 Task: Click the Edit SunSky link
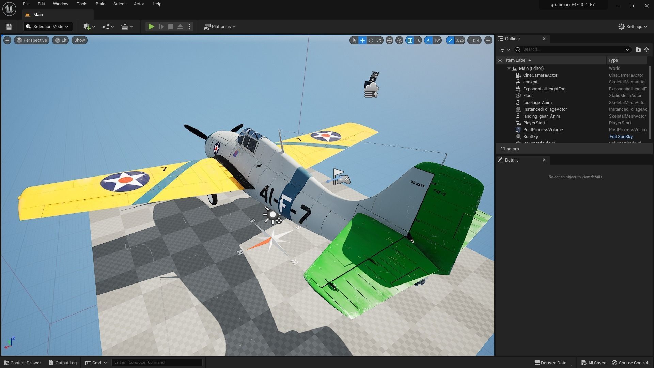(621, 137)
